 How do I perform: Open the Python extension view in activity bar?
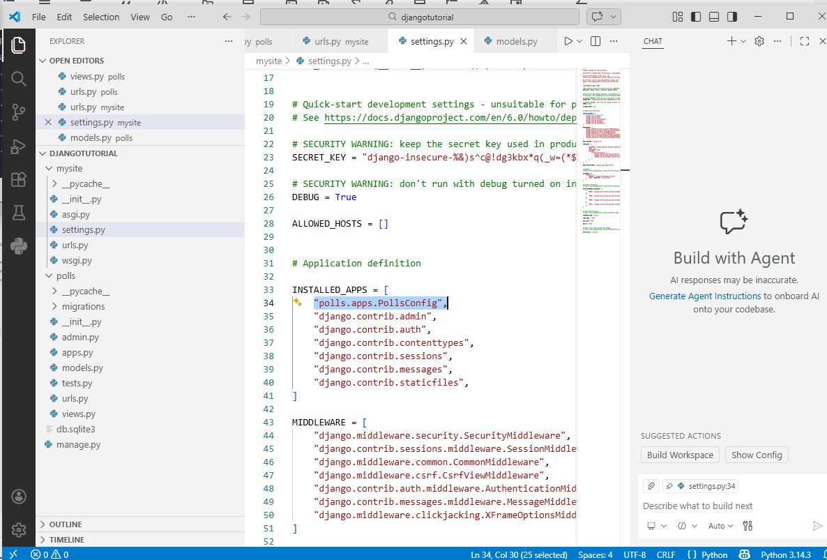18,246
